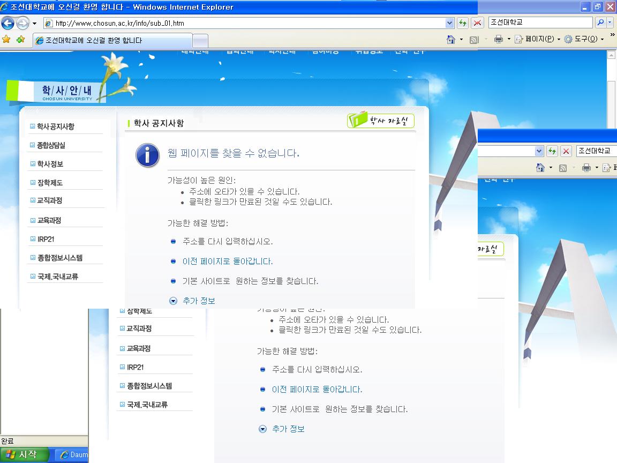The height and width of the screenshot is (463, 617).
Task: Click the Home icon in front window toolbar
Action: tap(451, 39)
